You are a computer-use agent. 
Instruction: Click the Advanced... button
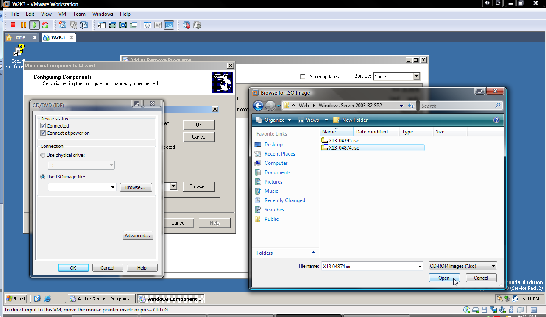click(138, 236)
